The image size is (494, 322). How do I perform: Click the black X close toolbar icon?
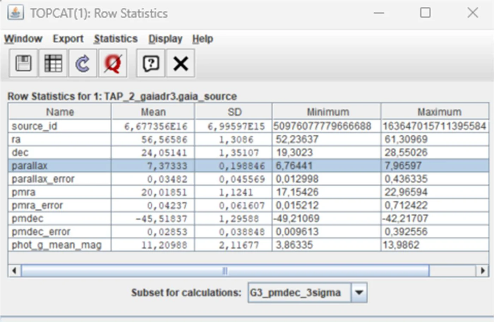[x=180, y=63]
